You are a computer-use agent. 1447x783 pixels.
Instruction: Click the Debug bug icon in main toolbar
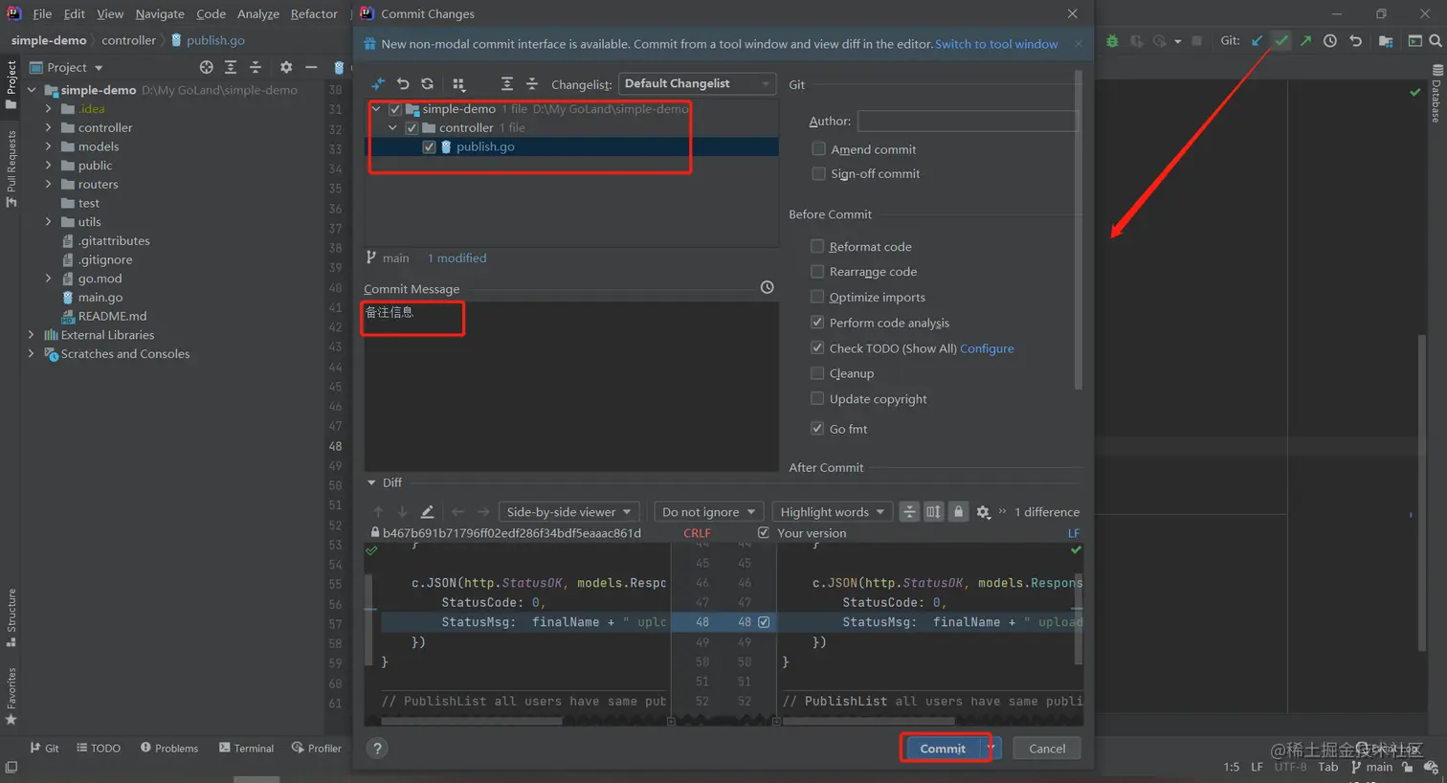tap(1112, 41)
